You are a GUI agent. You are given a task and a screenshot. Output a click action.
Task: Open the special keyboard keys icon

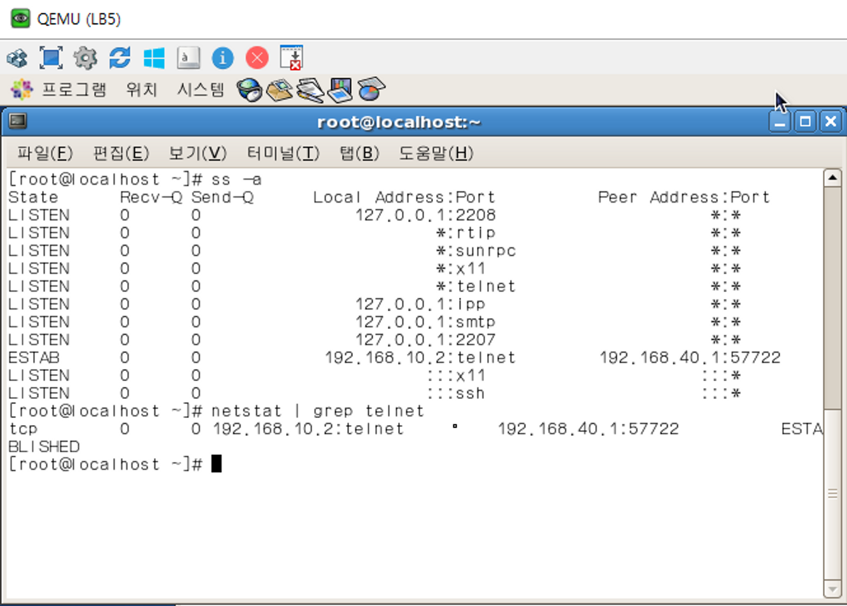[189, 58]
